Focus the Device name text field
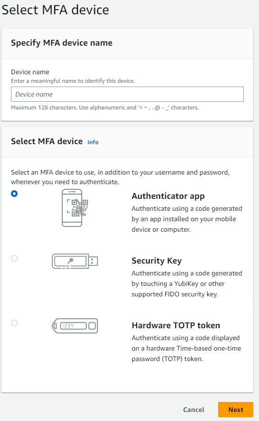The image size is (259, 421). [127, 94]
